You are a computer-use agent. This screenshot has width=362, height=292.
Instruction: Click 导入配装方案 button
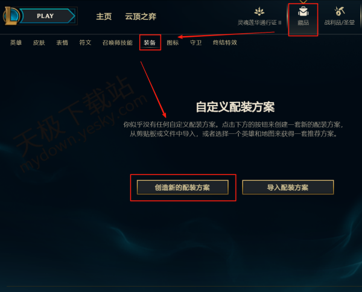coord(288,188)
